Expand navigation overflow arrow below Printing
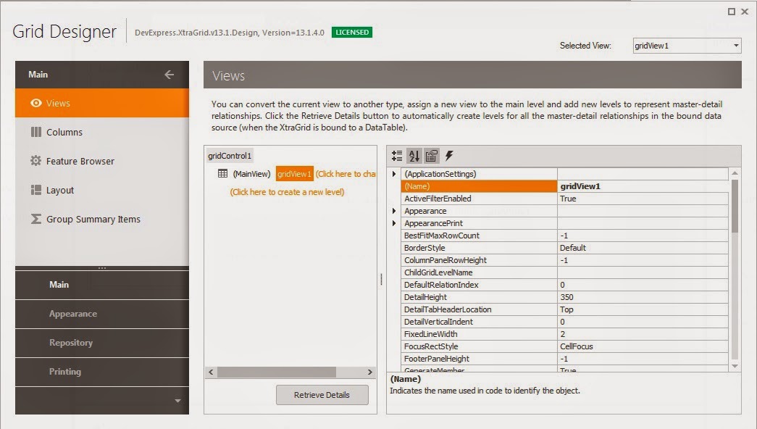The width and height of the screenshot is (757, 429). click(x=177, y=401)
